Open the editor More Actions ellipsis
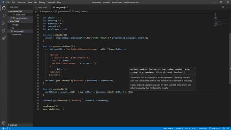The height and width of the screenshot is (130, 231). (227, 7)
